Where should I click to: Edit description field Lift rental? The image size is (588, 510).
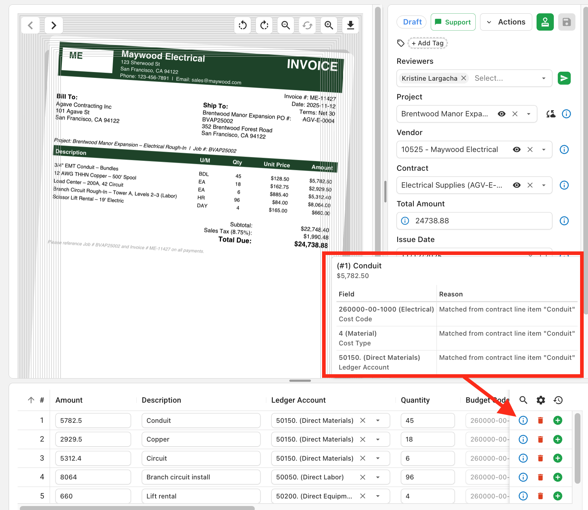coord(201,496)
